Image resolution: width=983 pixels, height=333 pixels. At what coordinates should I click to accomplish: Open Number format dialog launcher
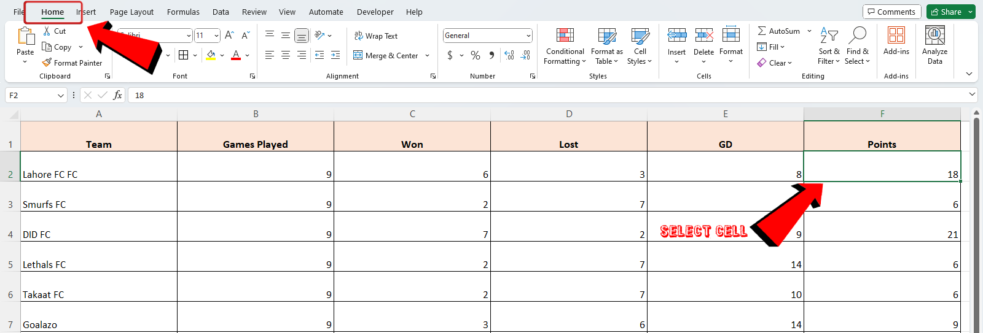point(533,76)
